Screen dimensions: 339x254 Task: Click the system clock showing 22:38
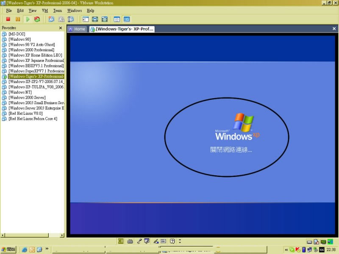[331, 250]
